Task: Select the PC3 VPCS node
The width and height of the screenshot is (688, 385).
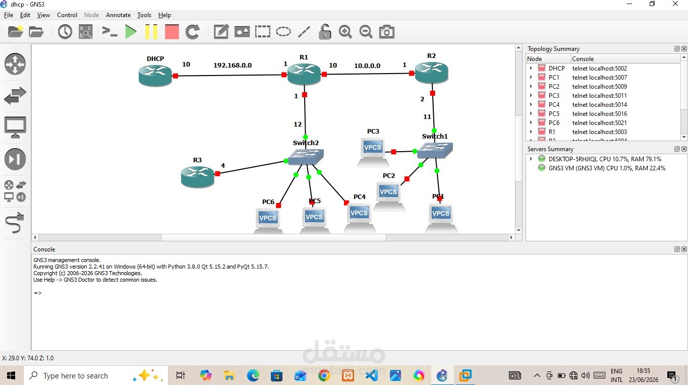Action: click(373, 151)
